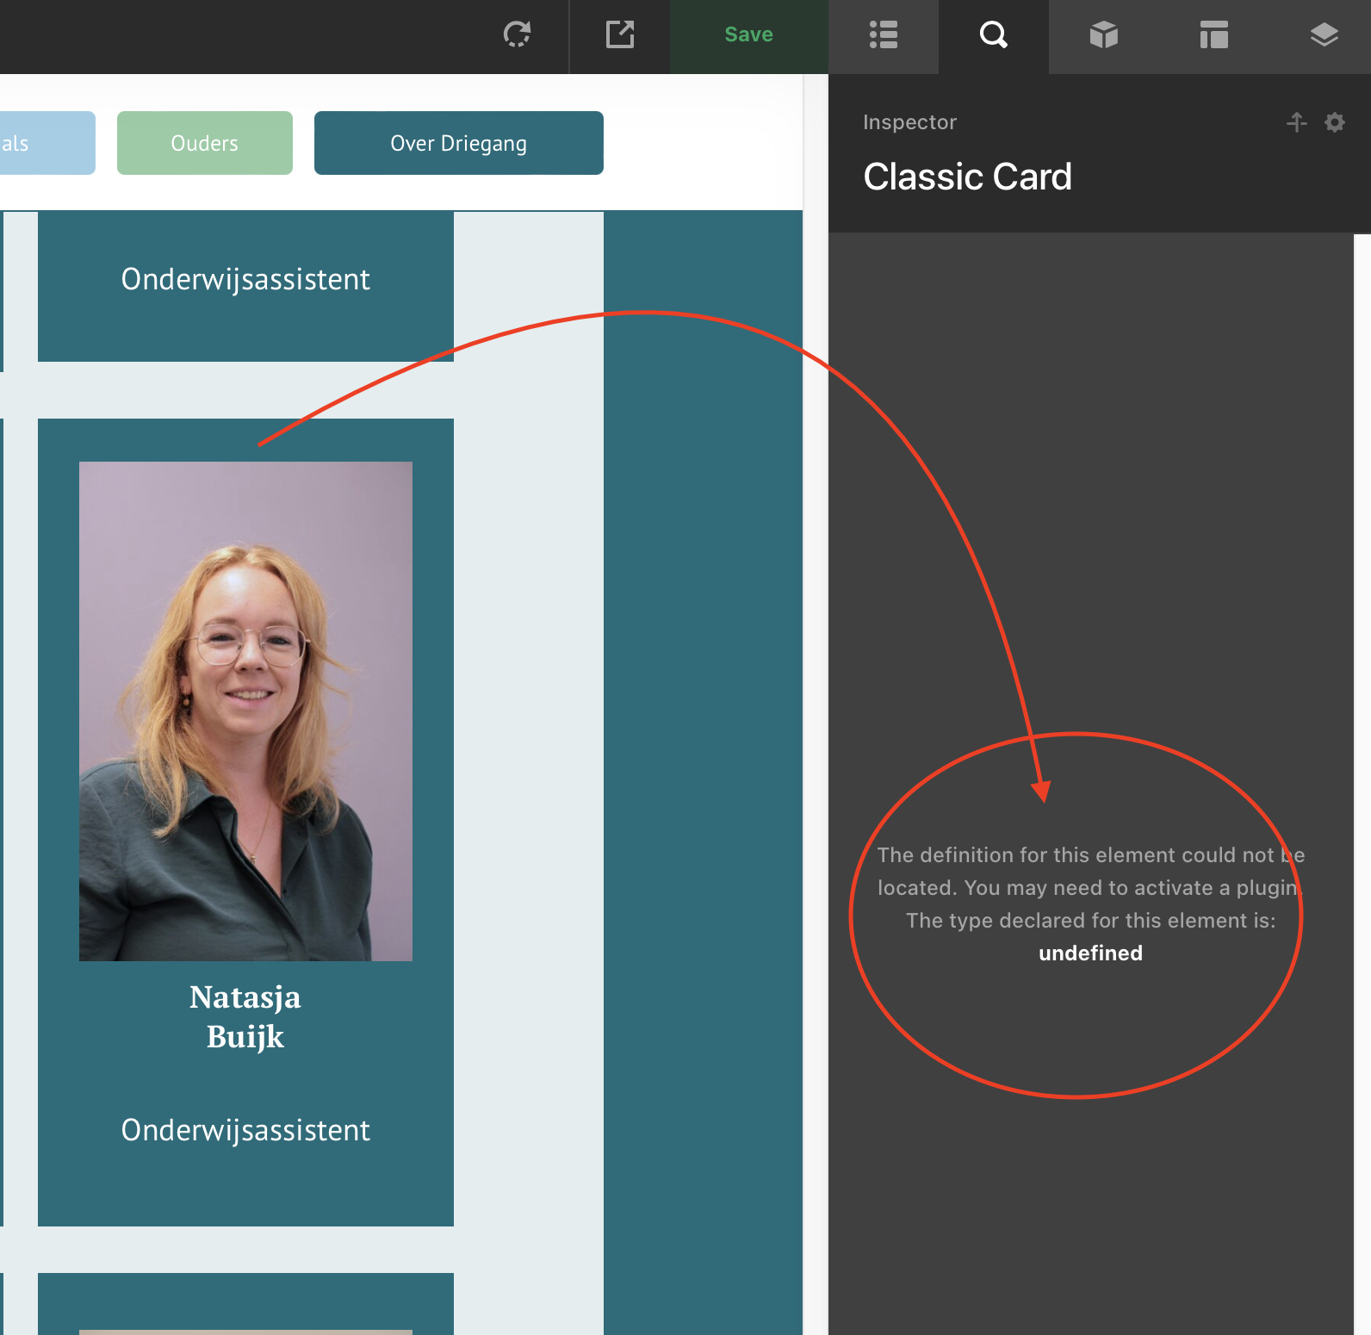Image resolution: width=1371 pixels, height=1335 pixels.
Task: Click the partially visible light blue button
Action: [x=43, y=143]
